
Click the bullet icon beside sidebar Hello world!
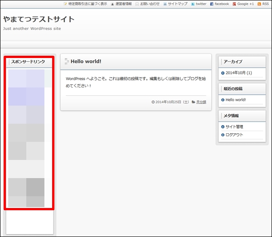pos(223,100)
